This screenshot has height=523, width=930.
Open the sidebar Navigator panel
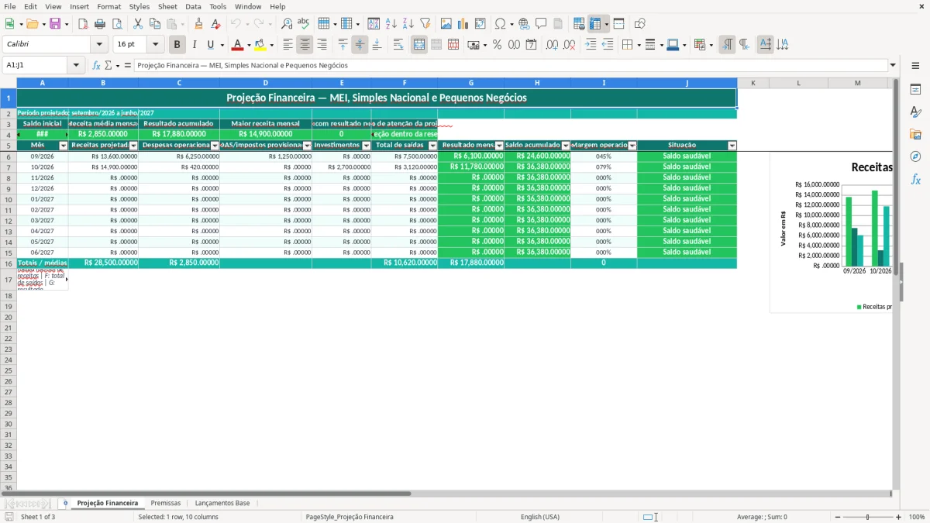(915, 157)
